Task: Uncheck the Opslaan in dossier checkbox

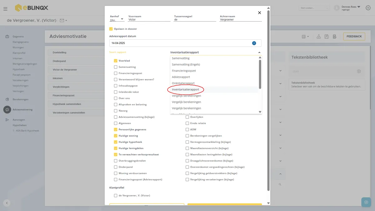Action: pyautogui.click(x=111, y=29)
